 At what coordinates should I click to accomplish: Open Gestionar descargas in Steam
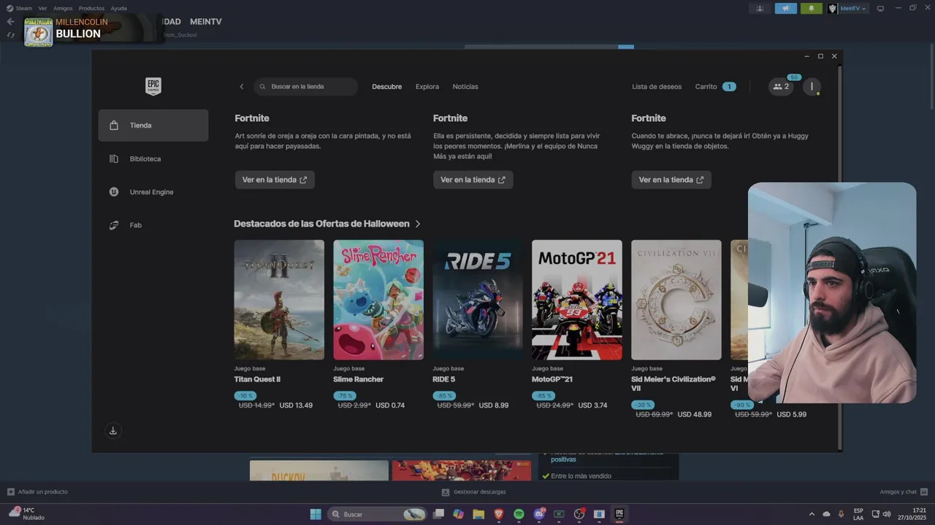pyautogui.click(x=473, y=492)
